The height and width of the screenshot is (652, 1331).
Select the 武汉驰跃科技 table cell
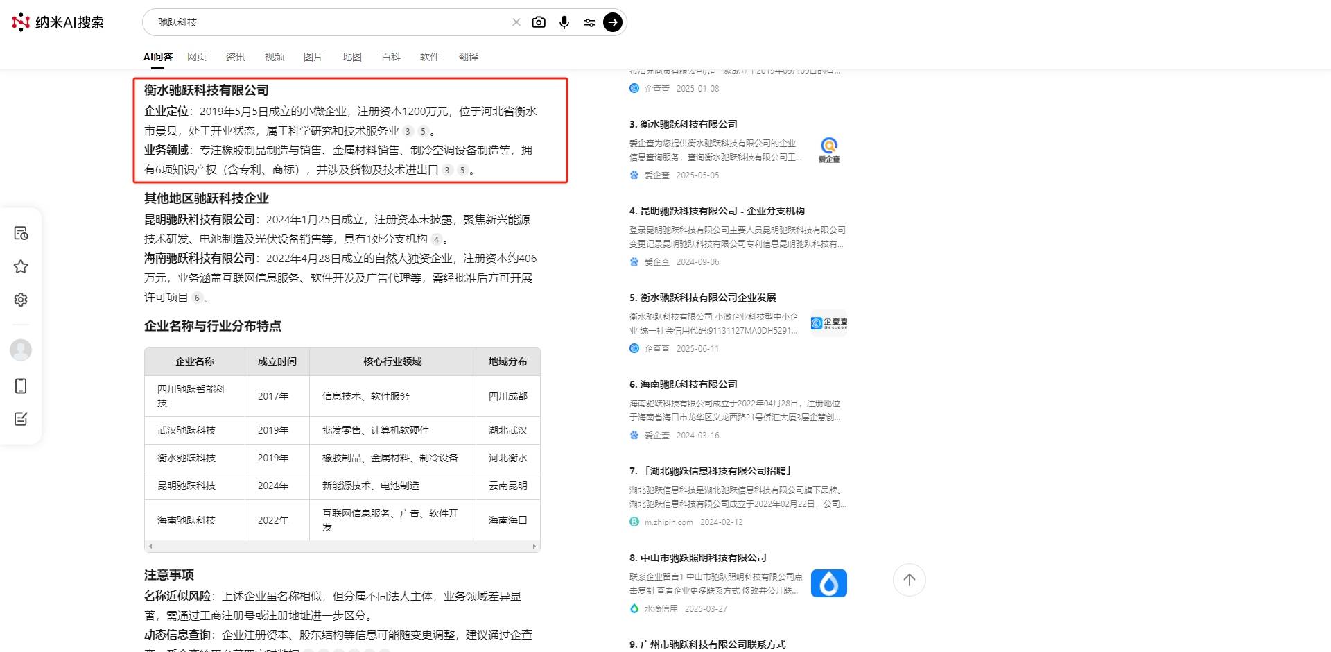195,430
